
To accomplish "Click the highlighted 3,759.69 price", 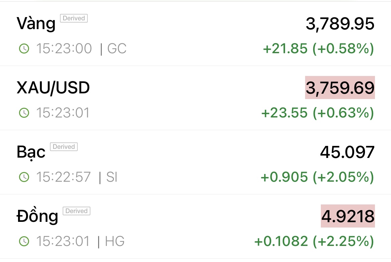I will (340, 88).
